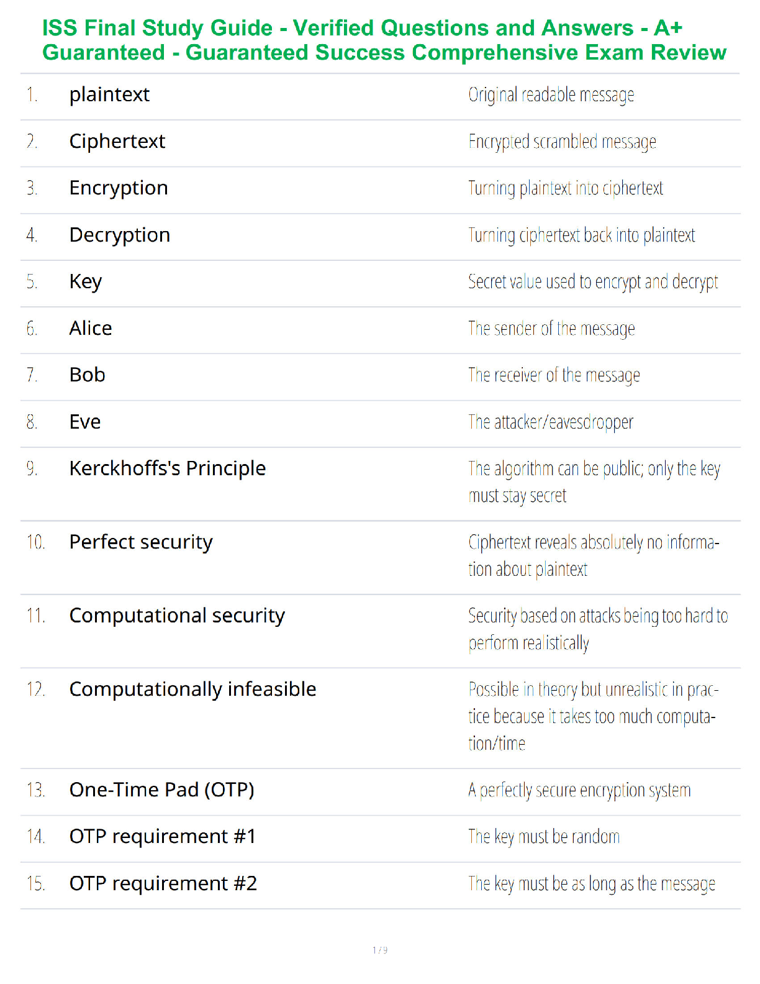This screenshot has height=984, width=760.
Task: Select the "Key" term in row 5
Action: [x=86, y=282]
